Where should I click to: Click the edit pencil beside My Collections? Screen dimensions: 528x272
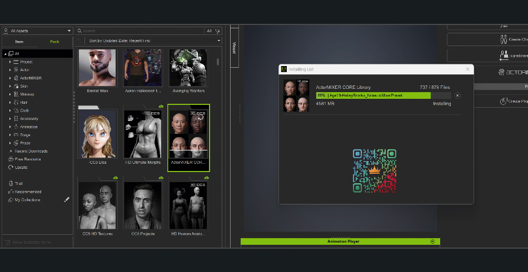[67, 200]
